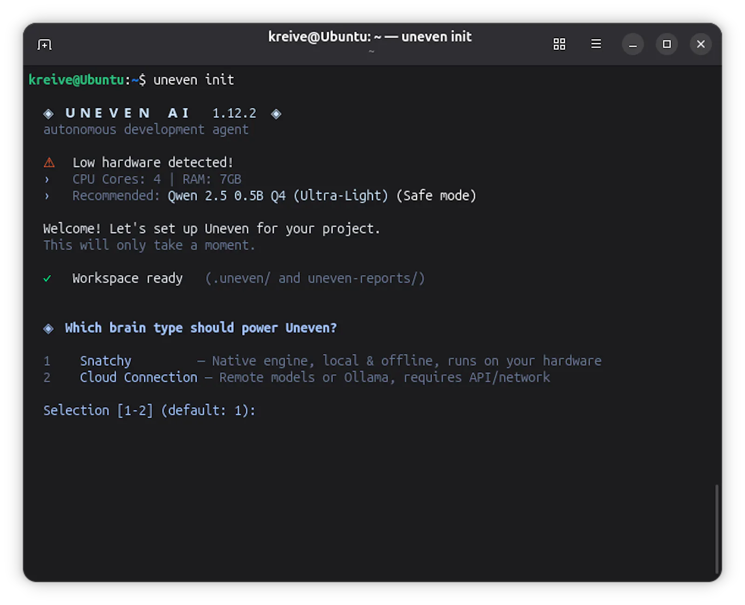Click the diamond after version 1.12.2
Screen dimensions: 745x605
[x=276, y=114]
